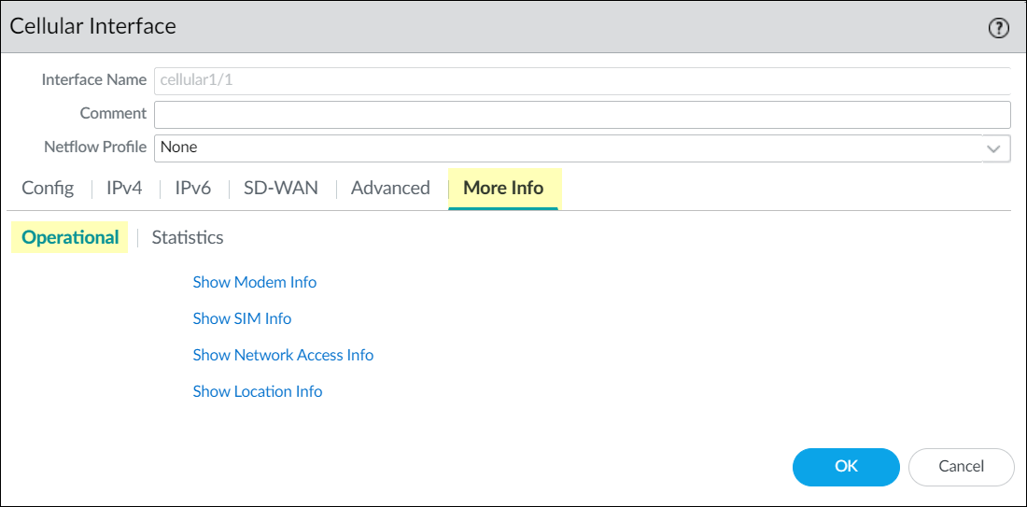Open the Show SIM Info link

242,318
